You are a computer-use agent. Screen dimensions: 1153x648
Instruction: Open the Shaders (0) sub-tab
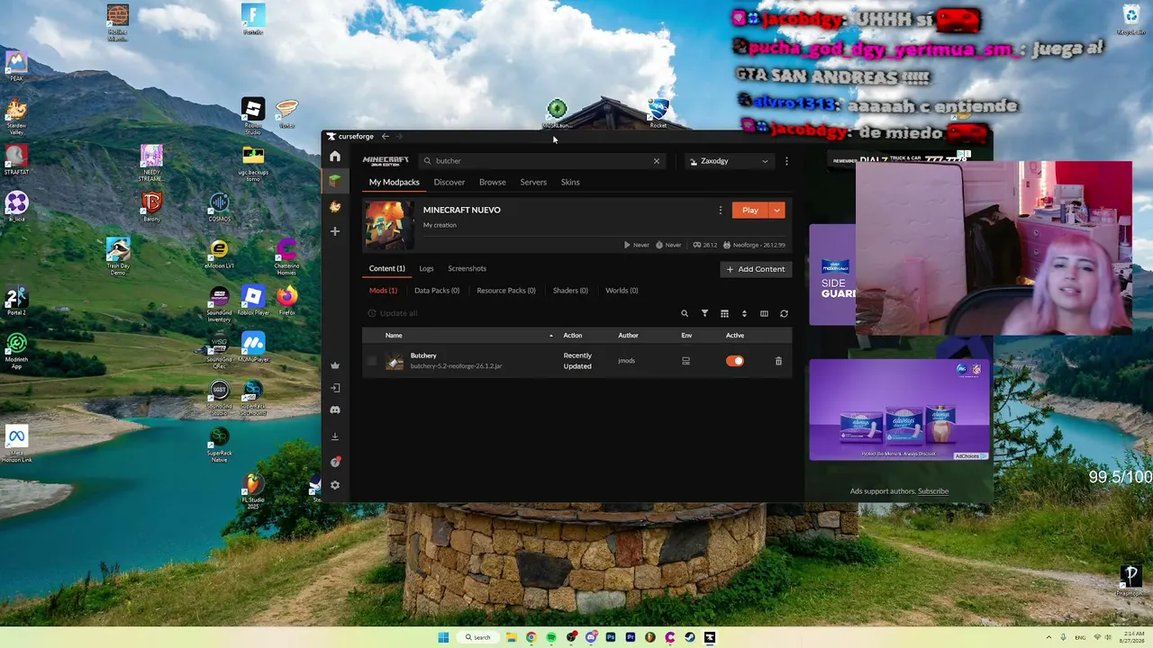(570, 291)
